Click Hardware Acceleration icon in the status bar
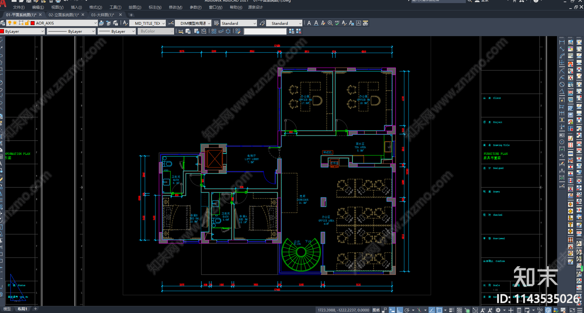Viewport: 584px width, 313px height. [548, 310]
